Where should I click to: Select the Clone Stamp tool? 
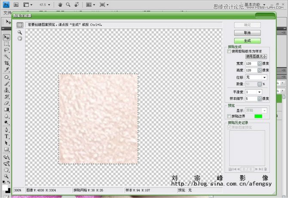coord(6,90)
